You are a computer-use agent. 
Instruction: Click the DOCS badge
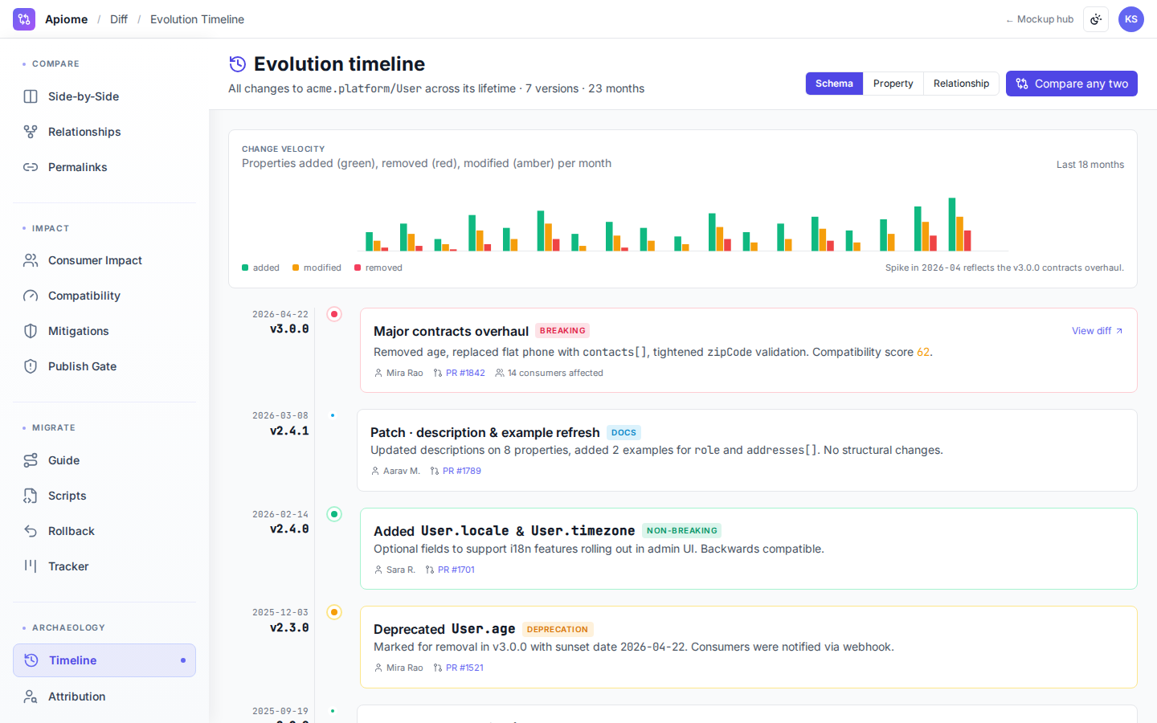point(623,432)
